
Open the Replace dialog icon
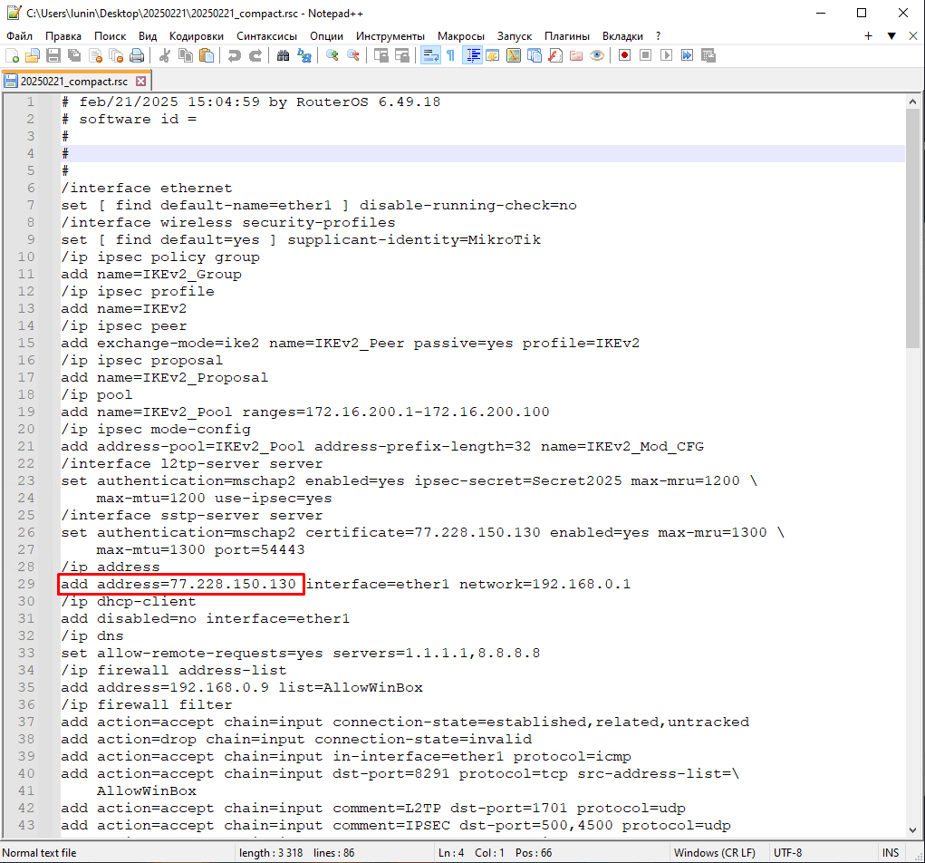tap(304, 55)
